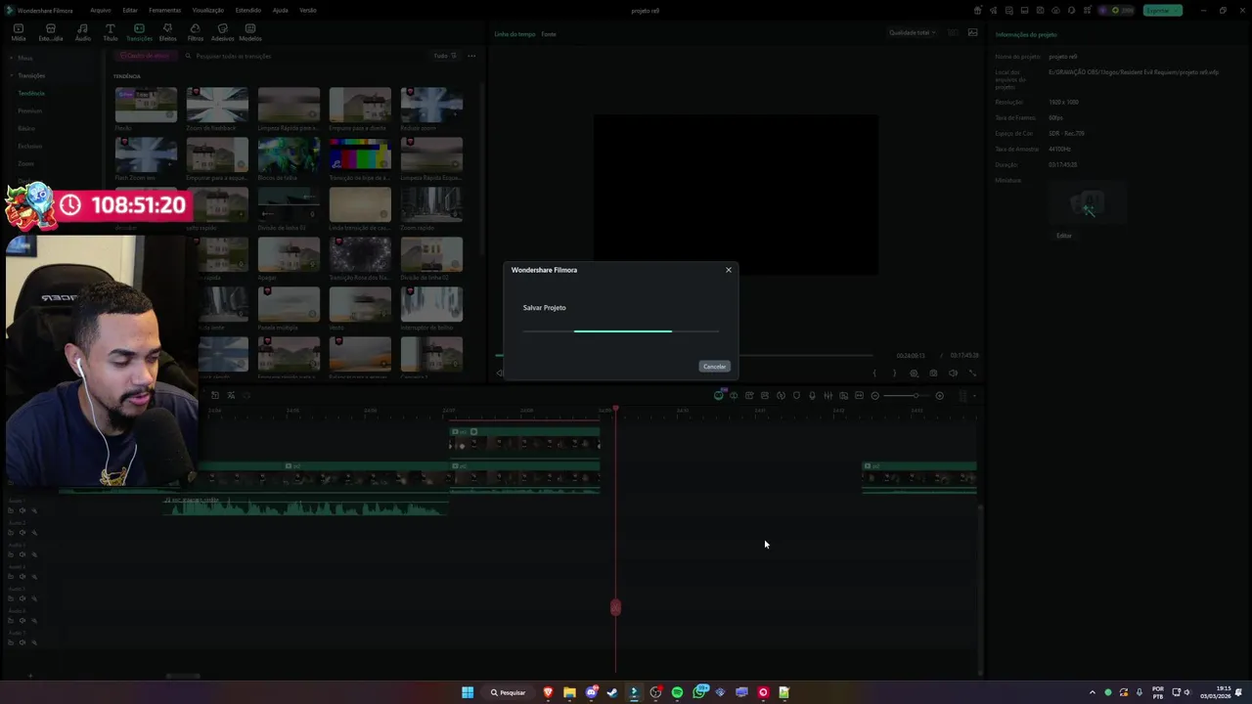Open File Explorer from taskbar
Viewport: 1252px width, 704px height.
click(x=569, y=692)
